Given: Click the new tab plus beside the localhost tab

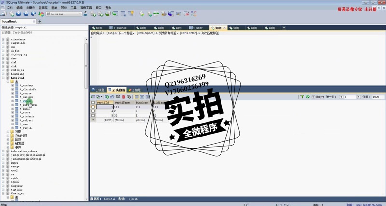Looking at the screenshot, I should (39, 21).
